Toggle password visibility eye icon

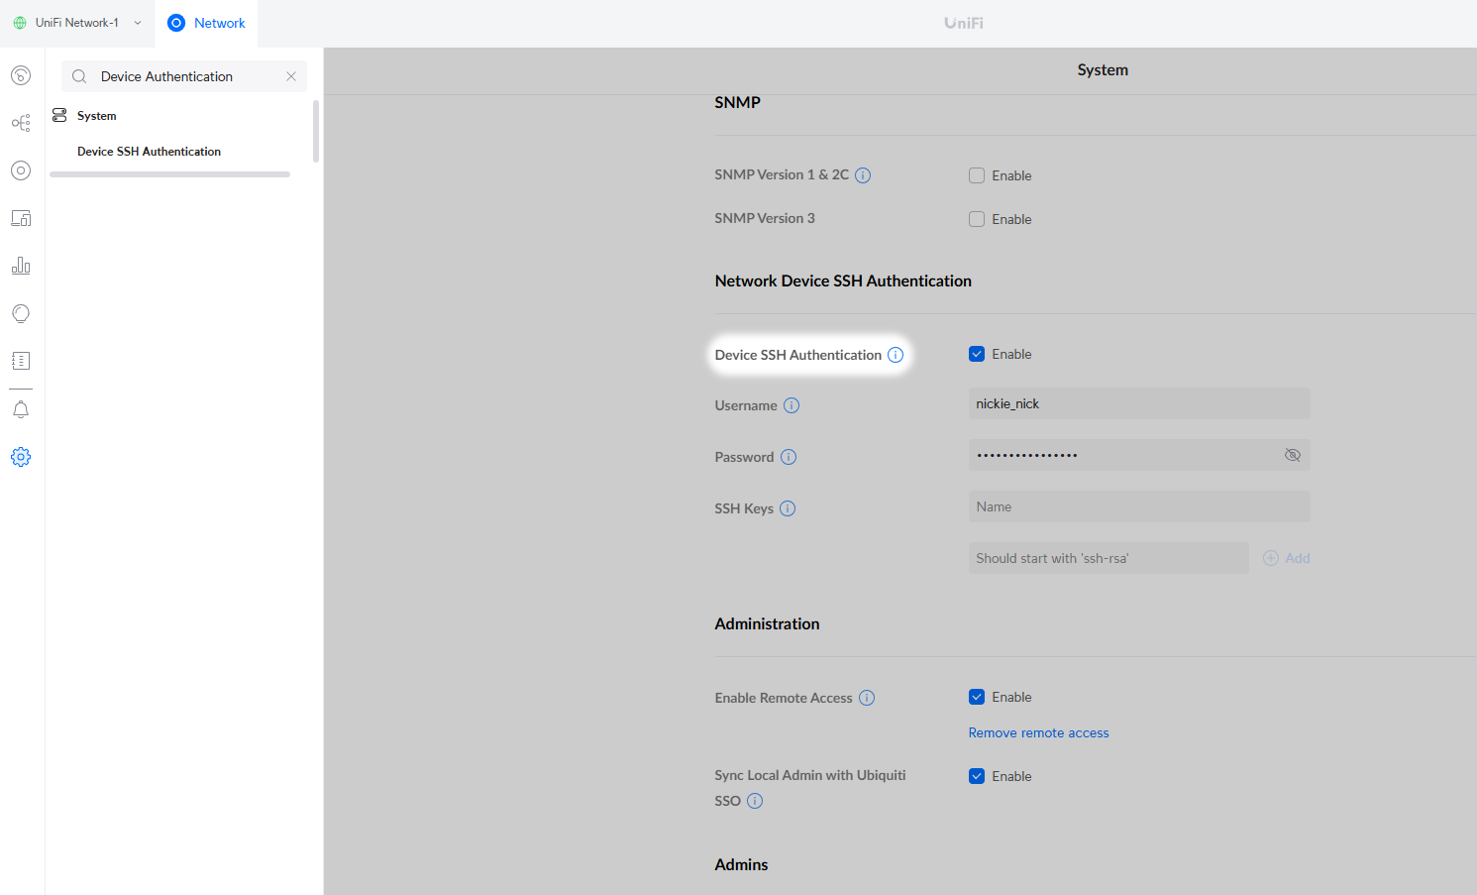(1293, 455)
